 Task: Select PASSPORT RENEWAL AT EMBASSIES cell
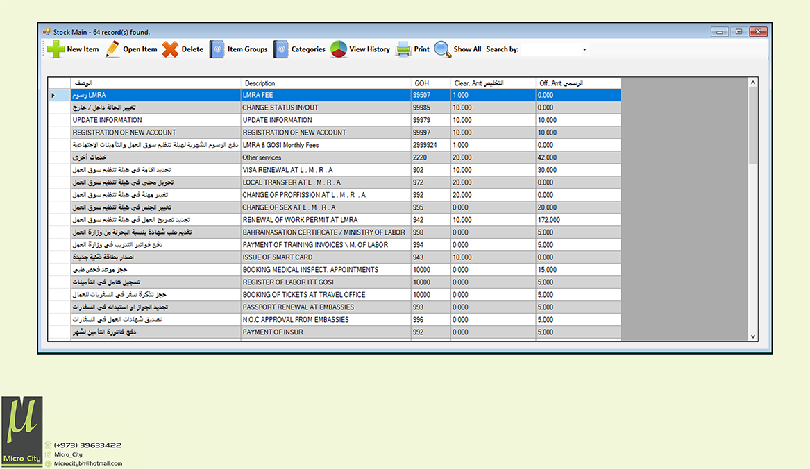[x=326, y=307]
